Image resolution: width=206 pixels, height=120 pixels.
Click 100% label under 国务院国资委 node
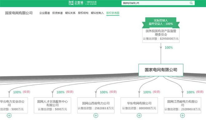tap(169, 47)
